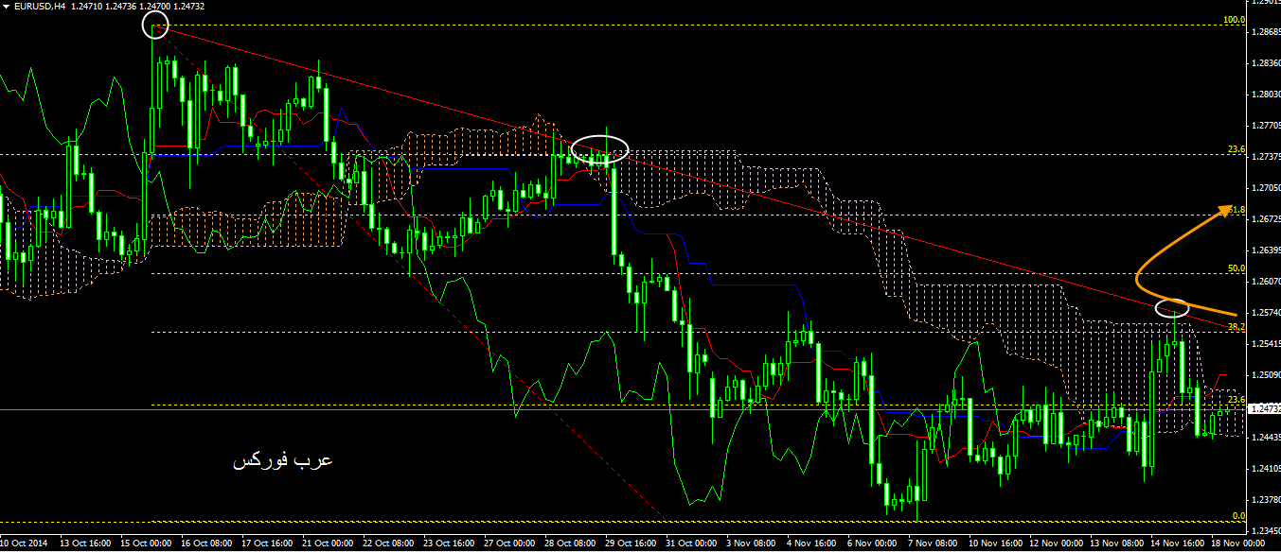Click the 1.25090 price scale label
The width and height of the screenshot is (1281, 552).
[1266, 375]
